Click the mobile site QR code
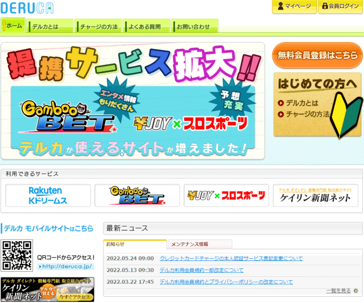This screenshot has width=364, height=303. pos(16,255)
